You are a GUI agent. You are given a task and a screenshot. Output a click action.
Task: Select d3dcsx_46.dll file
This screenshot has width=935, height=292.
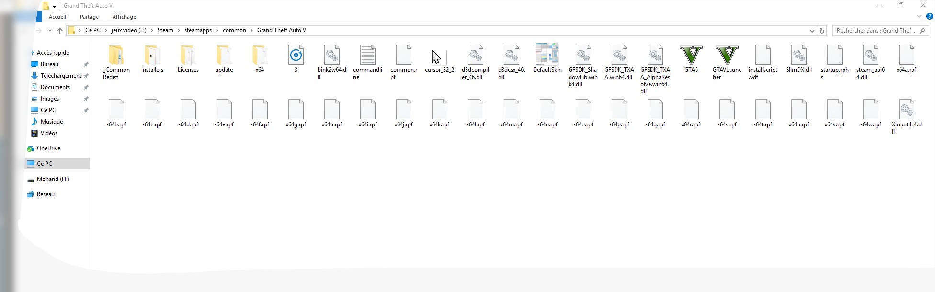(x=512, y=63)
